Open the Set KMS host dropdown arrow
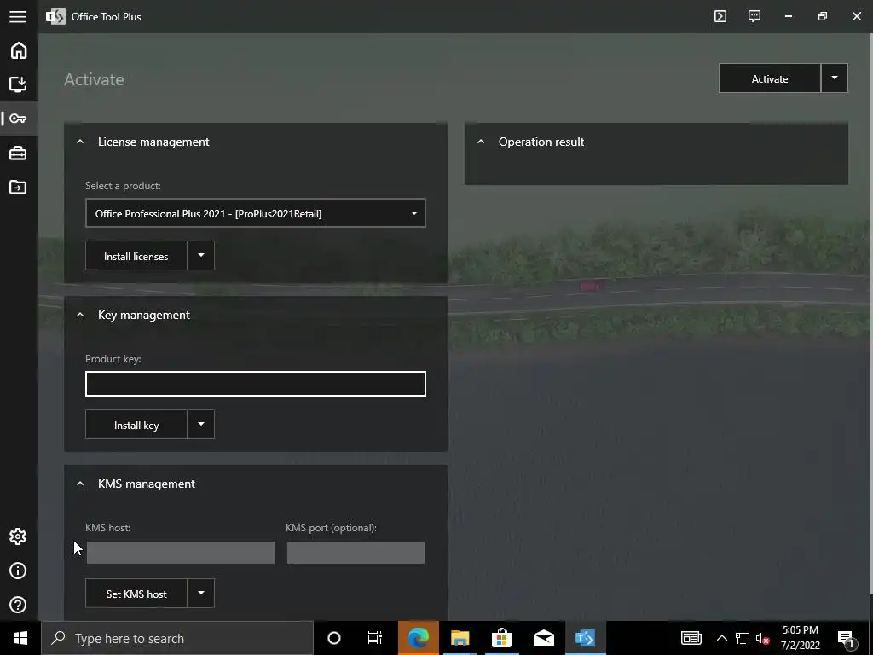The width and height of the screenshot is (873, 655). 201,594
